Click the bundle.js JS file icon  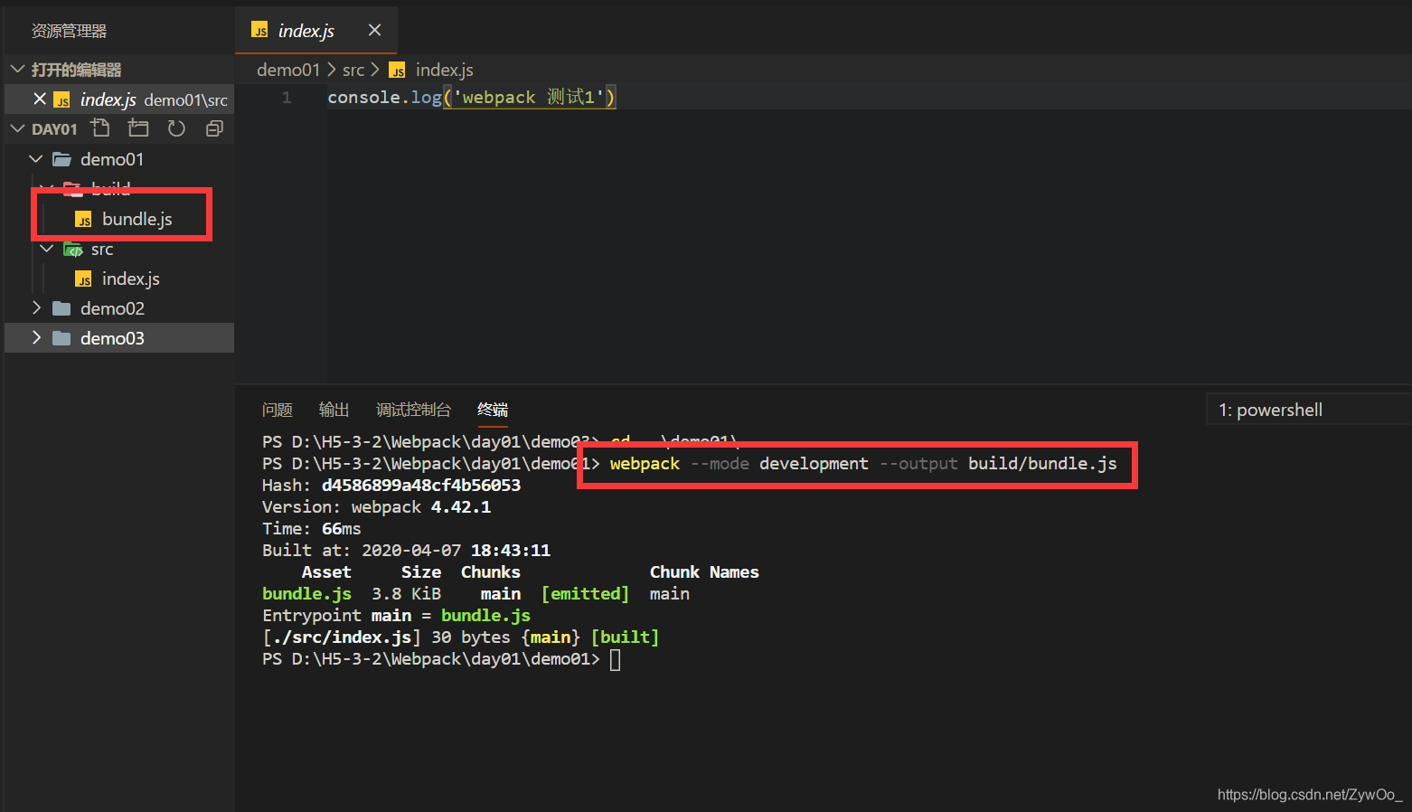[x=83, y=220]
